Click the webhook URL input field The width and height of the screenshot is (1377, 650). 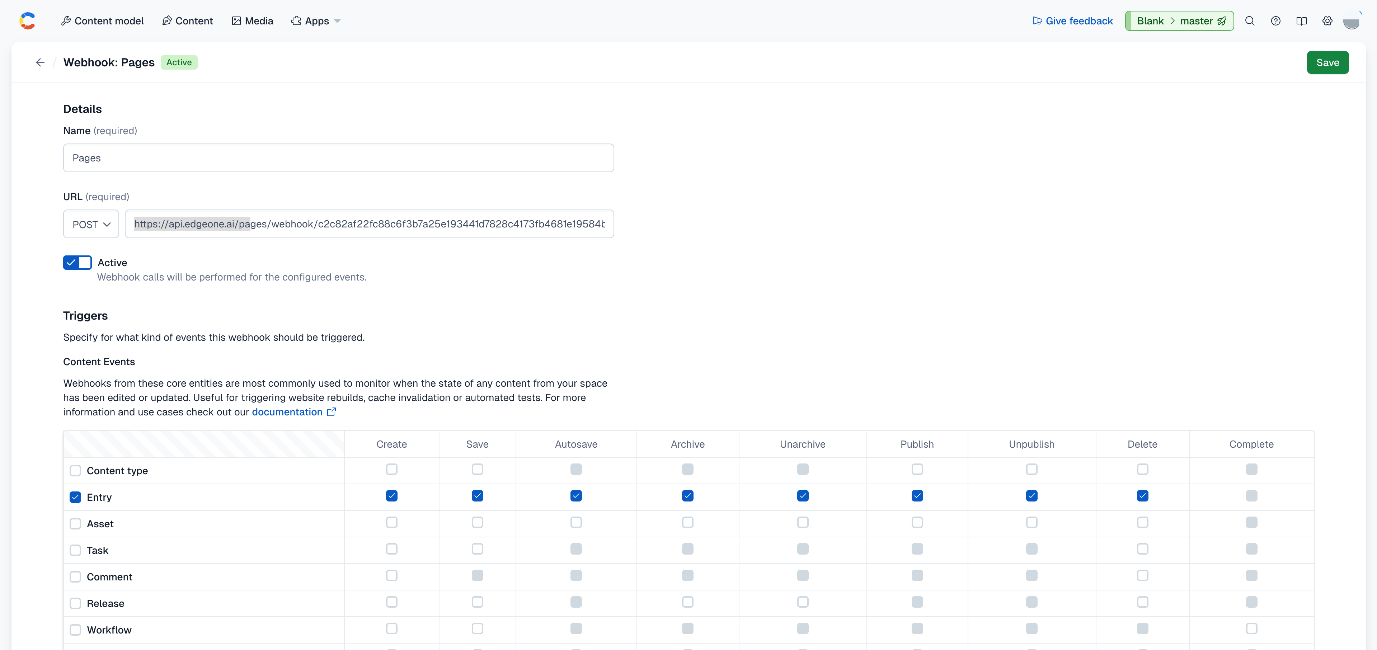370,224
